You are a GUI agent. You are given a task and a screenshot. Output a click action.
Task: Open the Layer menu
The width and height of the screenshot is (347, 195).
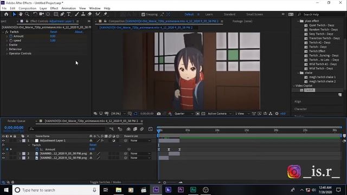pyautogui.click(x=43, y=8)
